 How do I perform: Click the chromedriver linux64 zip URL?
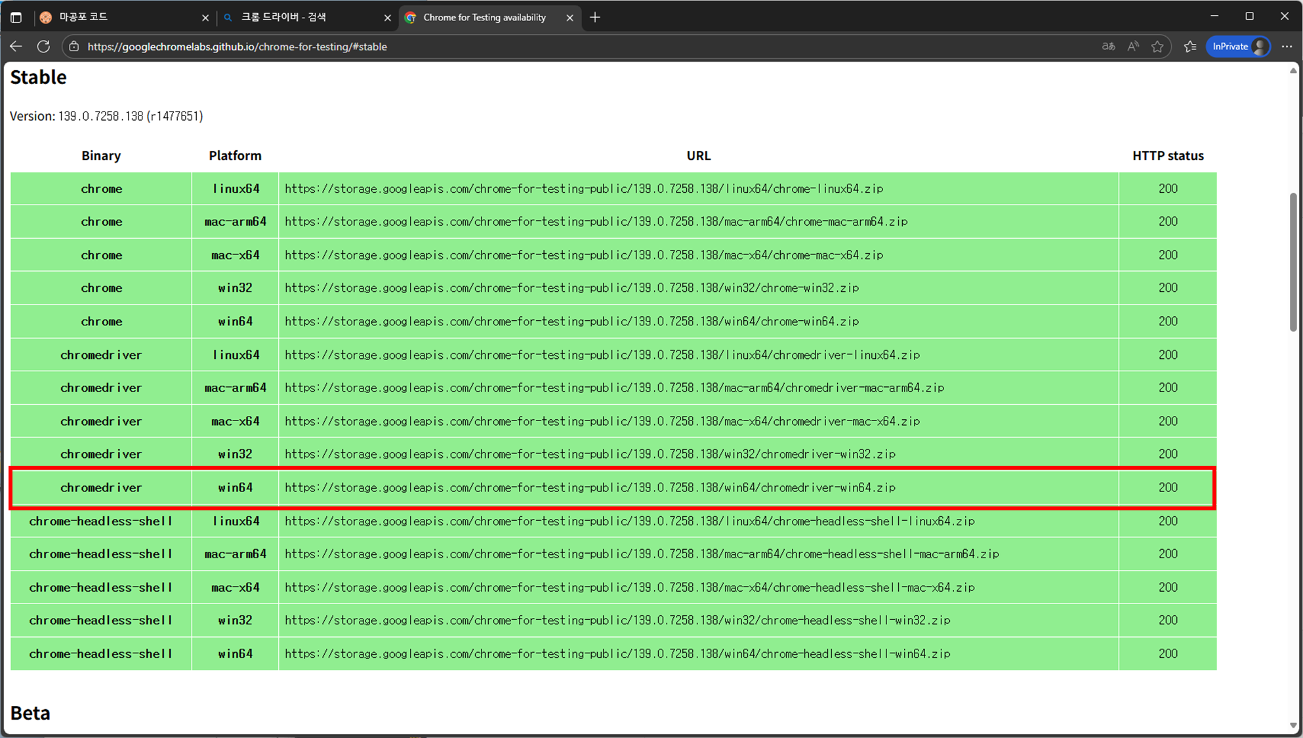pos(602,355)
